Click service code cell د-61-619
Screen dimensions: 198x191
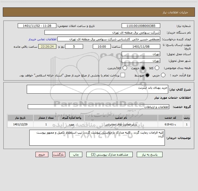170,124
